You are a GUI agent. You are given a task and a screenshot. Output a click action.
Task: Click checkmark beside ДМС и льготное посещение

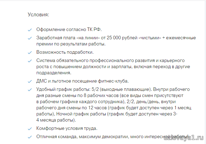(30, 81)
